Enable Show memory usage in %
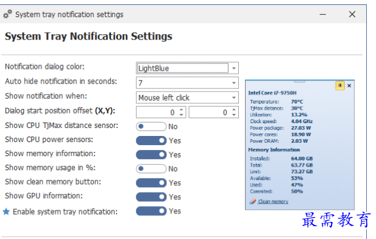376x239 pixels. coord(151,169)
